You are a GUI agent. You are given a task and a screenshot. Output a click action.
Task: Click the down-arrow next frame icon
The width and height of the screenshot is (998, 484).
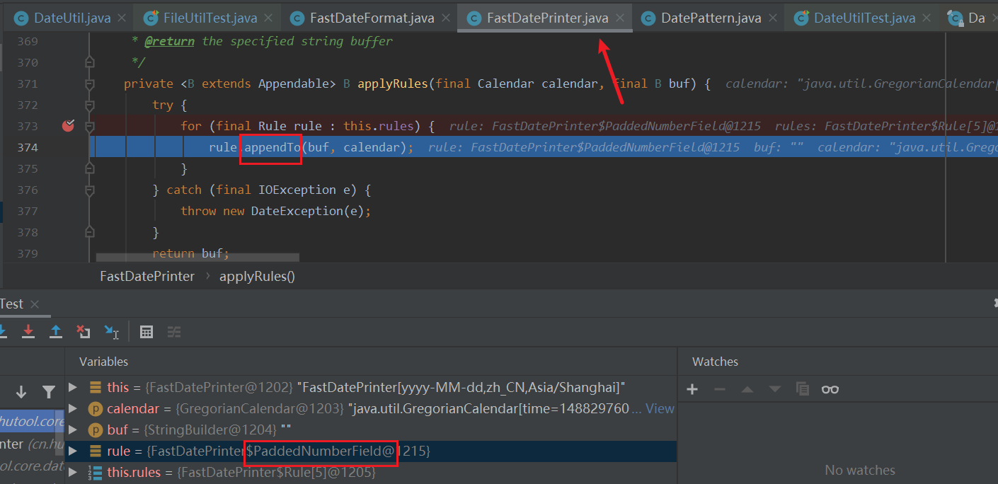[21, 391]
